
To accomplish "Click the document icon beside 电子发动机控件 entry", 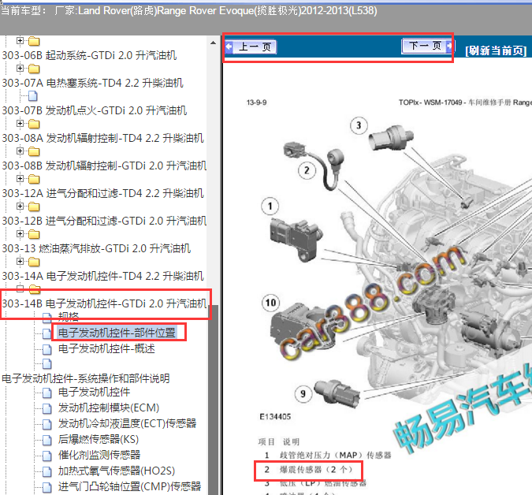I will pyautogui.click(x=47, y=393).
